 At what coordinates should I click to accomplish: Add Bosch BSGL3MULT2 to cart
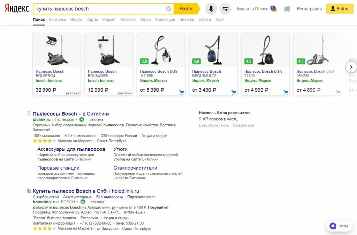point(234,92)
